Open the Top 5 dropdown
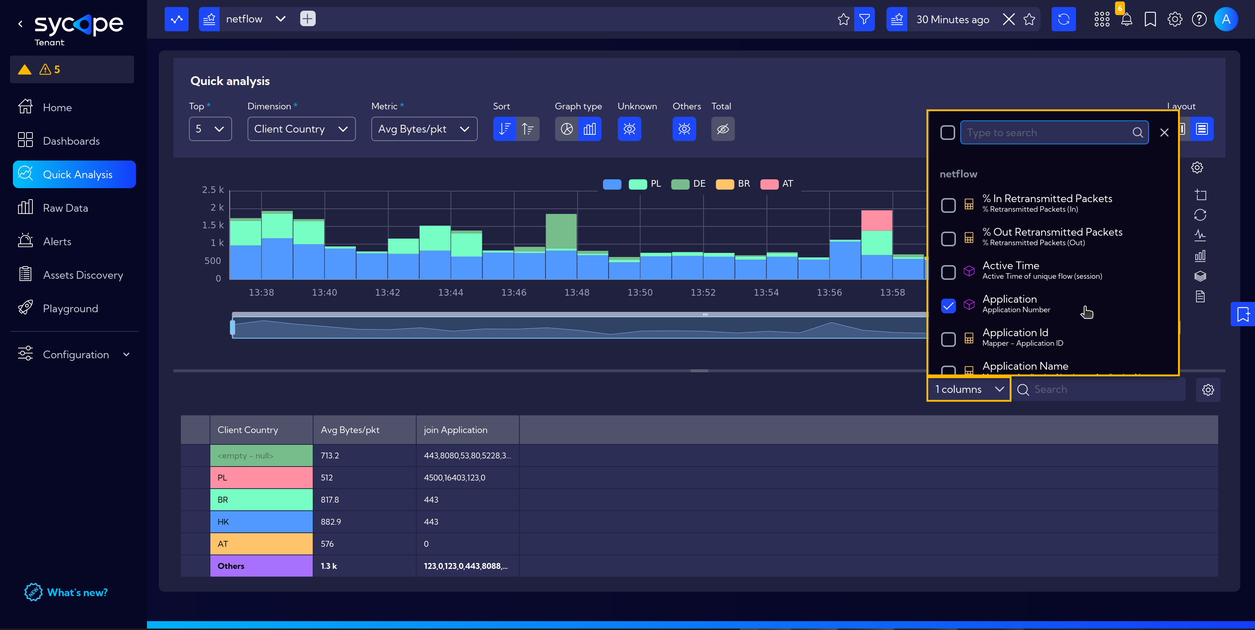Screen dimensions: 1255x630 (210, 129)
